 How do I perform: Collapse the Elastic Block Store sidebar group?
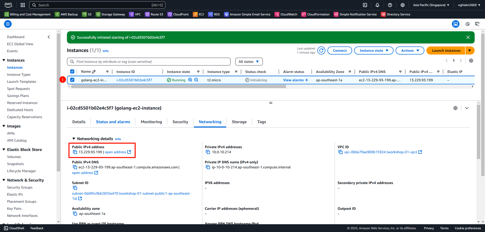(4, 149)
